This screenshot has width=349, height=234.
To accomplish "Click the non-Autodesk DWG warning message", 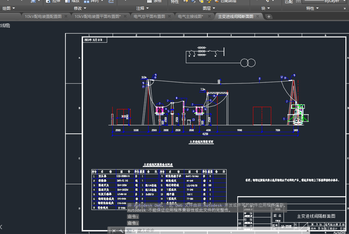I will [207, 208].
